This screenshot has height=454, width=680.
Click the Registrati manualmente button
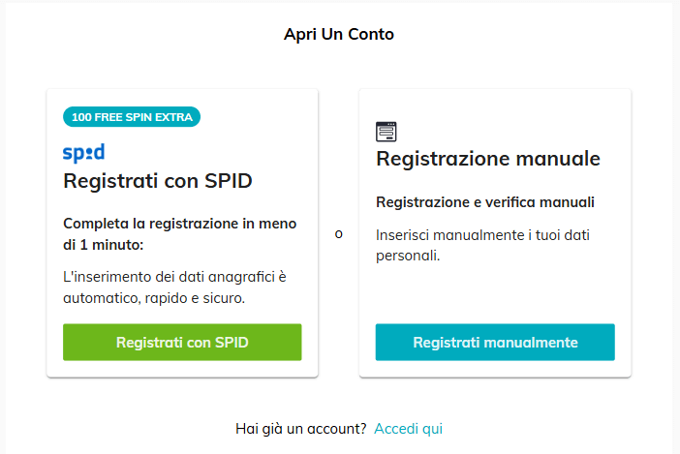click(x=495, y=343)
